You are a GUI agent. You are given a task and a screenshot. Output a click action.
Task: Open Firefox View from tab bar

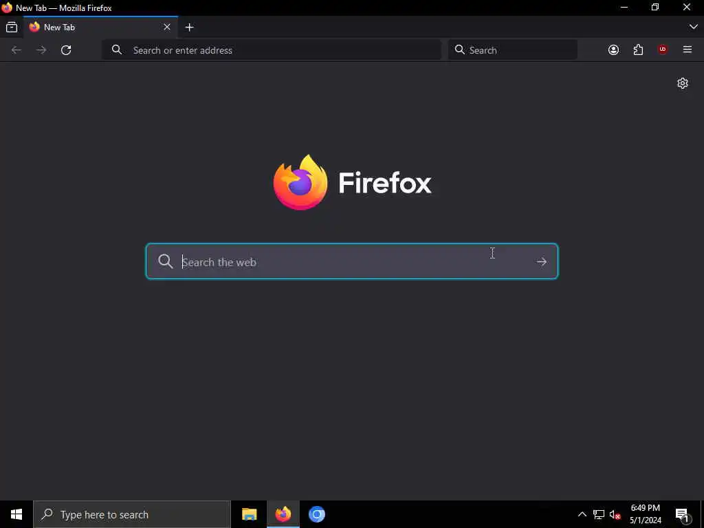(x=12, y=27)
